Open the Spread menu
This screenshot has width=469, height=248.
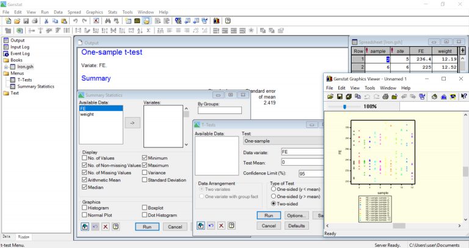(74, 12)
